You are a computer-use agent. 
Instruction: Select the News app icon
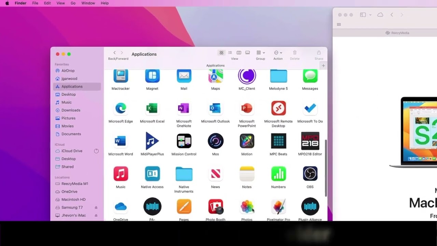click(x=215, y=174)
